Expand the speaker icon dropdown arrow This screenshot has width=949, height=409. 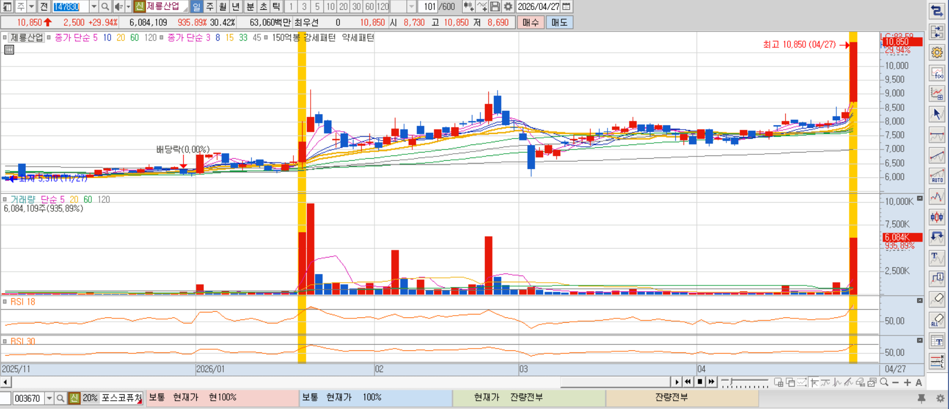coord(128,7)
